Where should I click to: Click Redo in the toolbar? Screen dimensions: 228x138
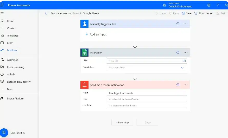click(174, 13)
